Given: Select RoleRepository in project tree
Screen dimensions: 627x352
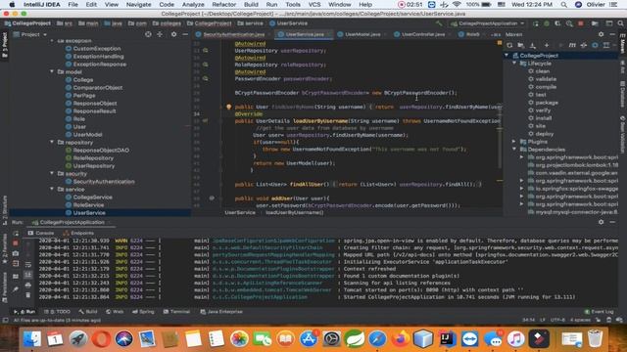Looking at the screenshot, I should (x=93, y=158).
